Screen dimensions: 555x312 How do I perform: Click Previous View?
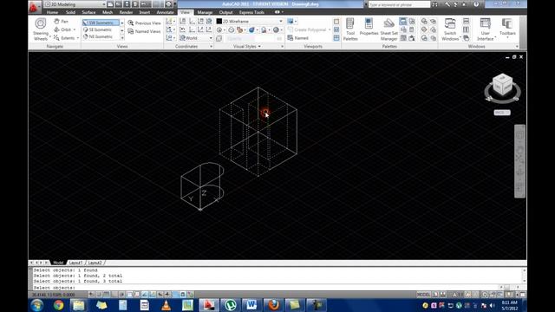pos(144,23)
